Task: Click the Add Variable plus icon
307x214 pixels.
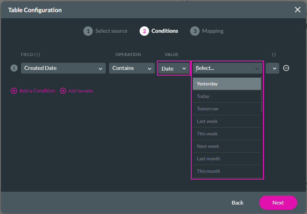Action: coord(63,91)
